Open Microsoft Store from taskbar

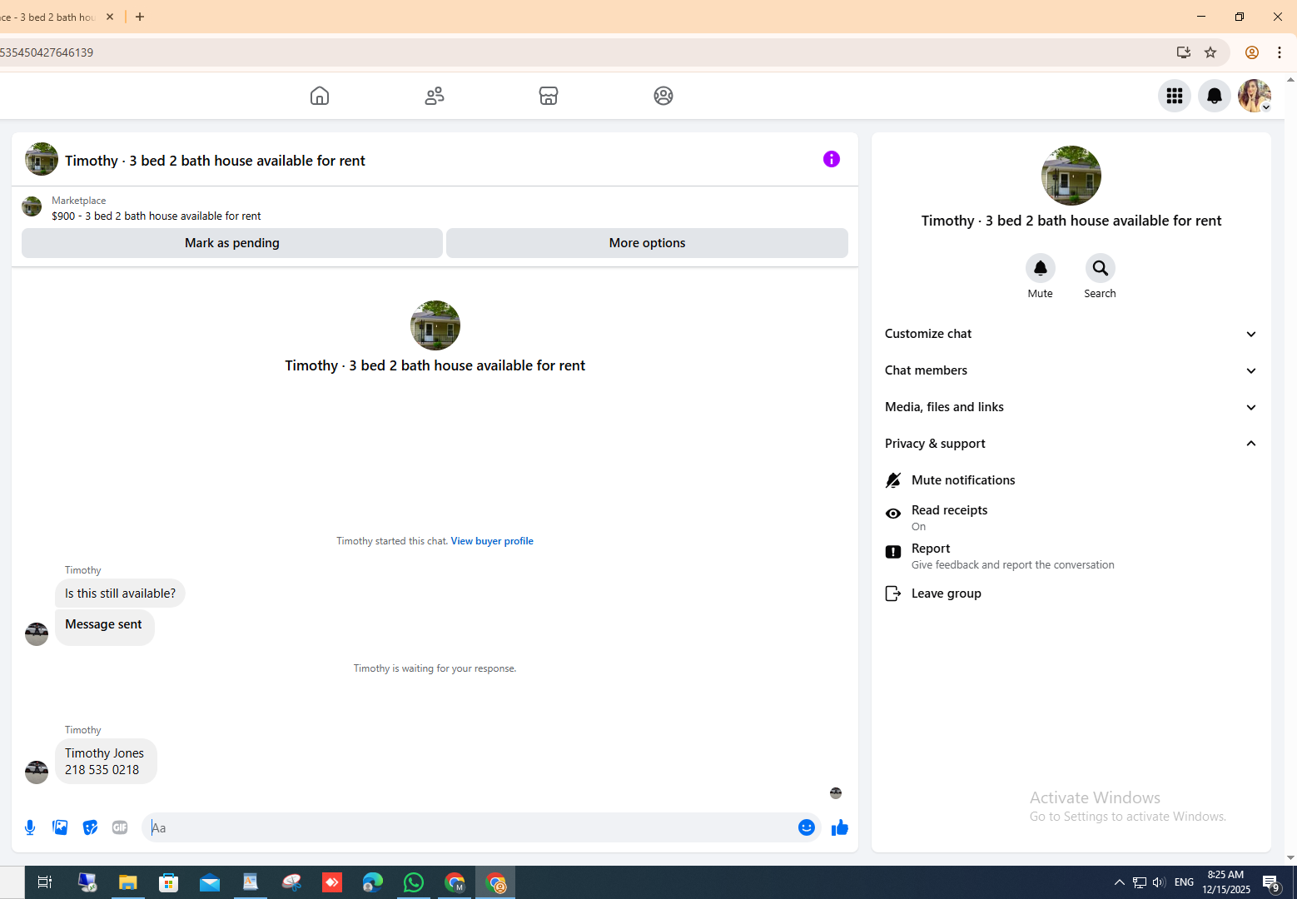[x=169, y=882]
